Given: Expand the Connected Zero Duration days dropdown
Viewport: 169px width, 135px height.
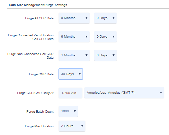Looking at the screenshot, I should pos(105,37).
